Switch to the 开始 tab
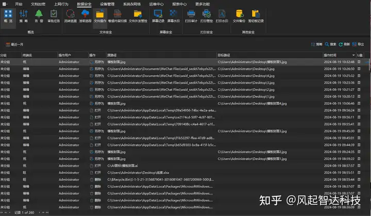This screenshot has height=216, width=371. [x=19, y=4]
